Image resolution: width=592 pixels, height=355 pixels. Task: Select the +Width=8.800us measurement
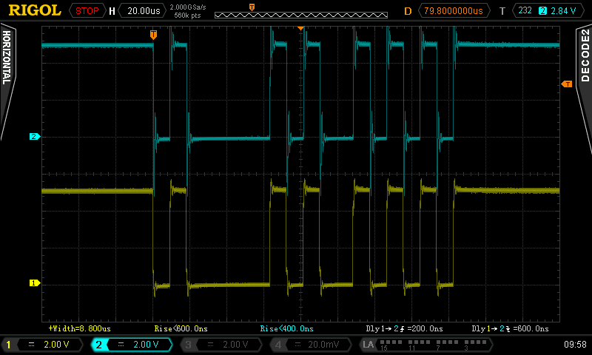(80, 328)
